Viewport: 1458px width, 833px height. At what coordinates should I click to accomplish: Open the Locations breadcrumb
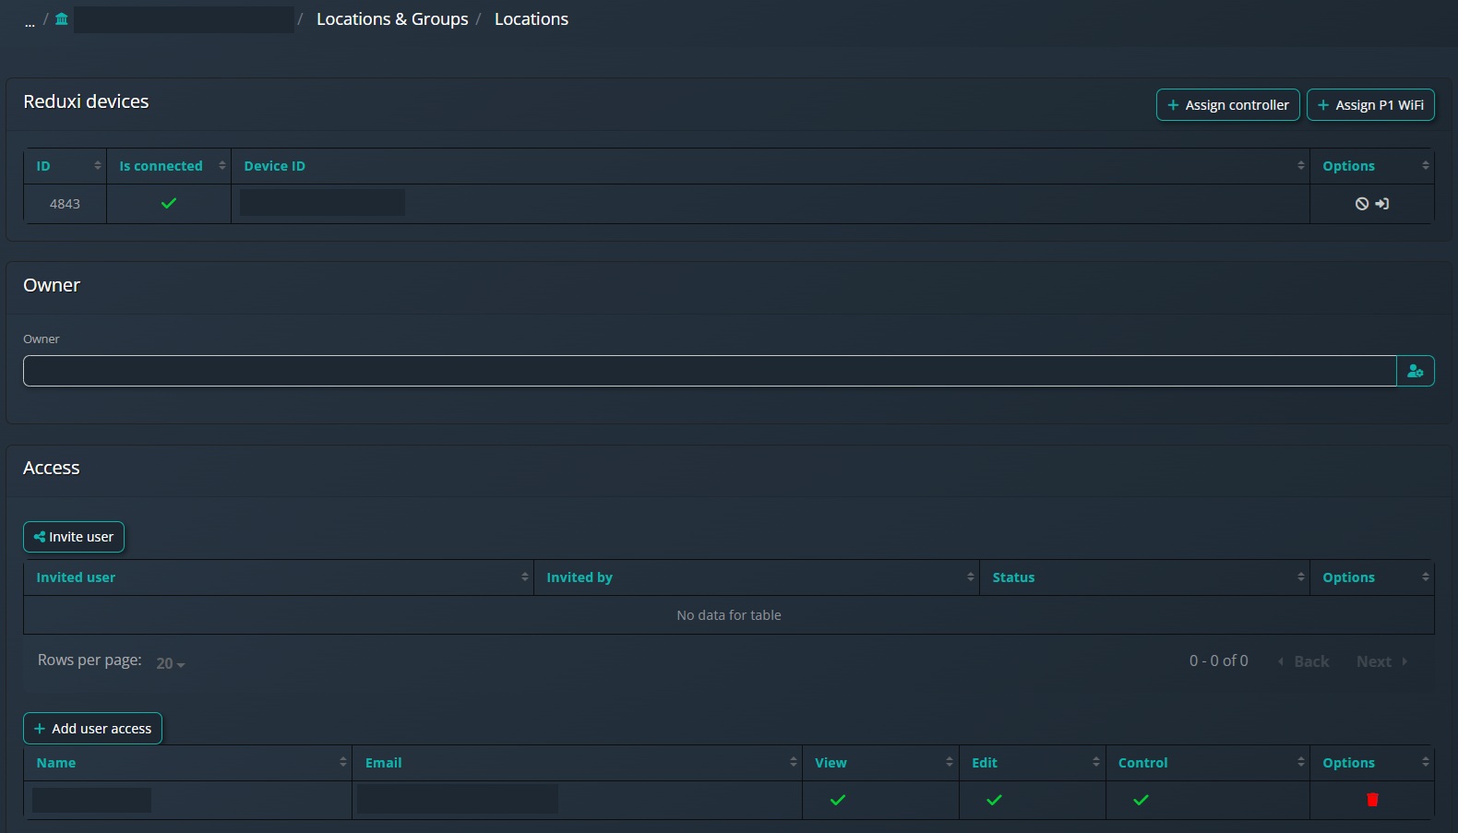[532, 19]
